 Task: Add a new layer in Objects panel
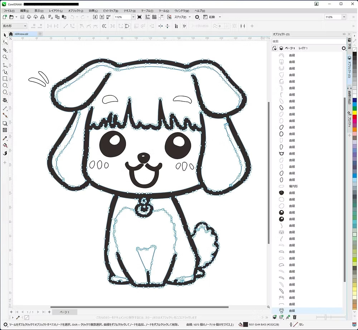coord(275,317)
